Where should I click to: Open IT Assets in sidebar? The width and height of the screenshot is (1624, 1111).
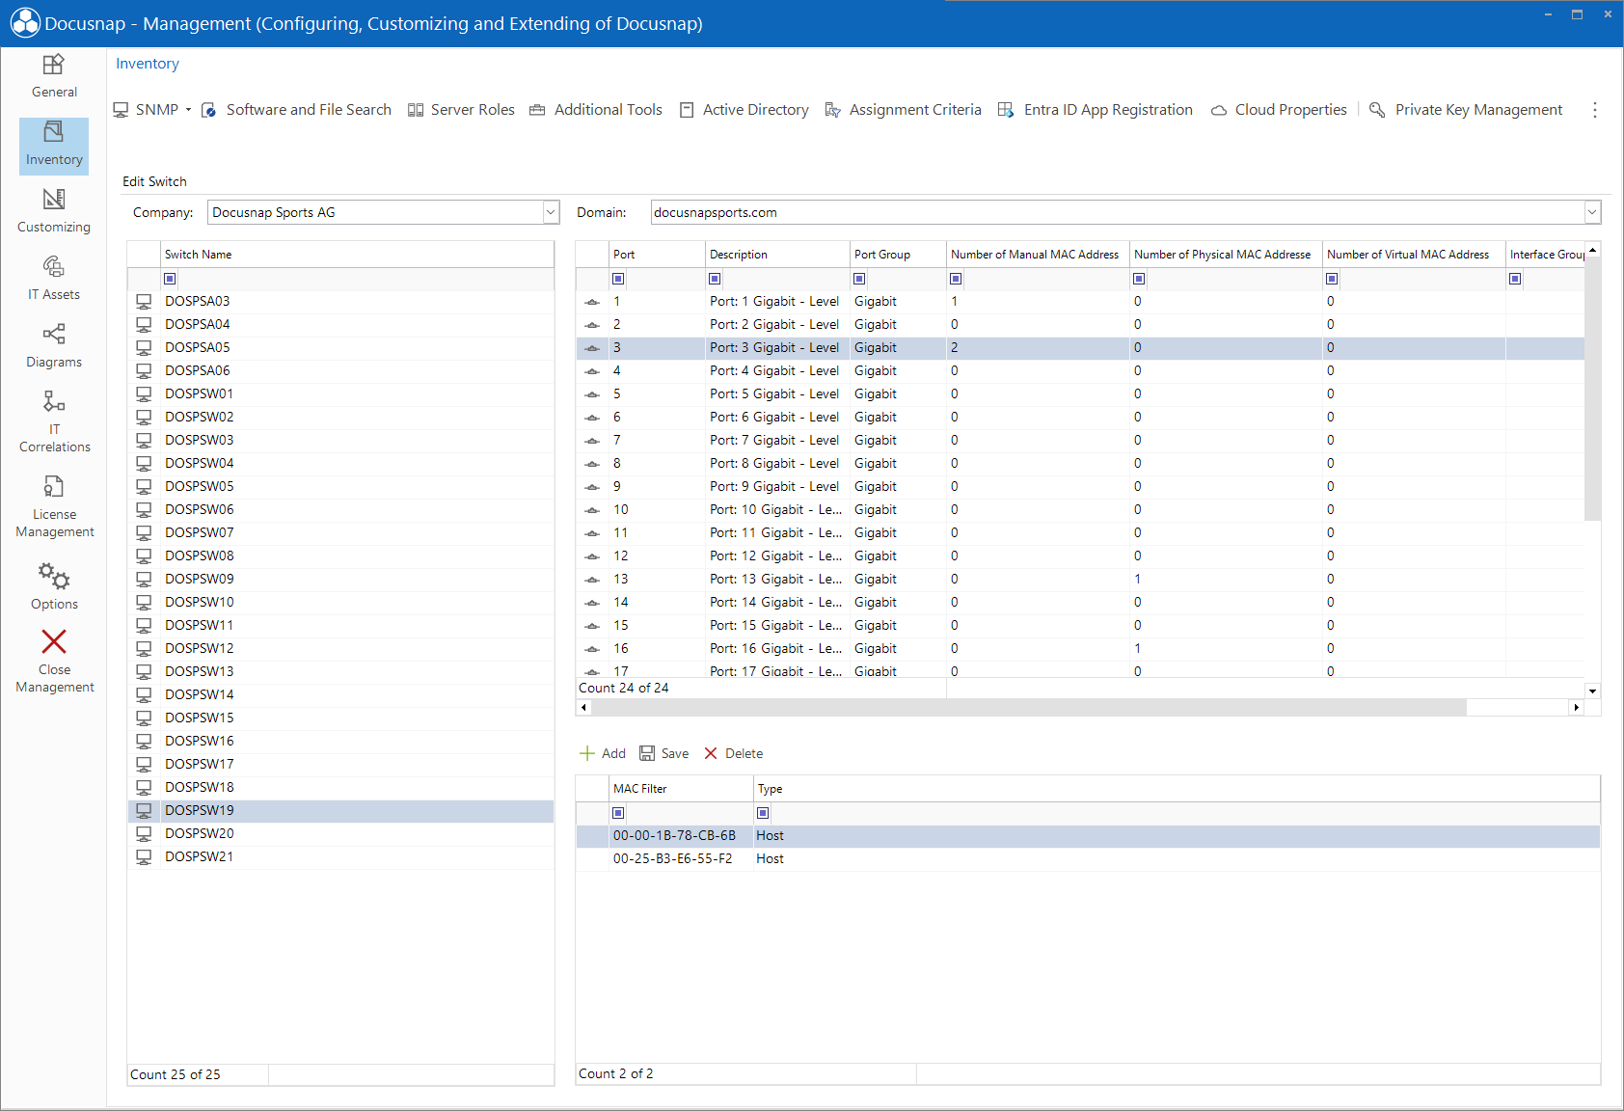click(x=54, y=279)
